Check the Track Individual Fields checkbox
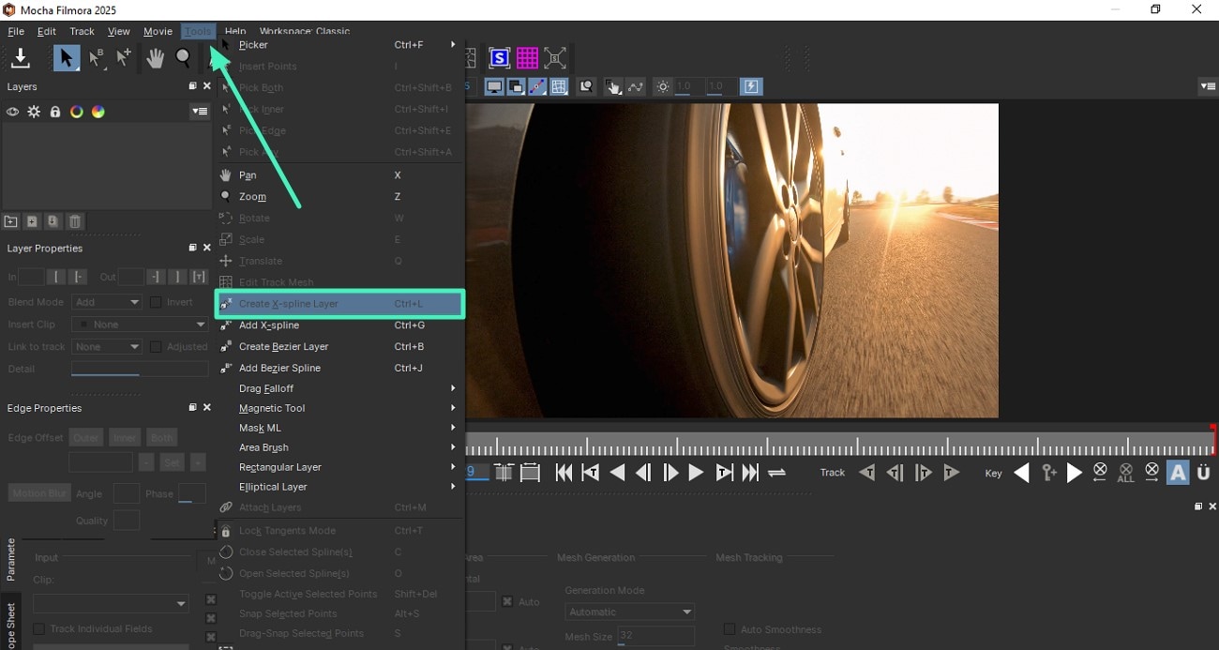Screen dimensions: 1219x650 coord(39,628)
